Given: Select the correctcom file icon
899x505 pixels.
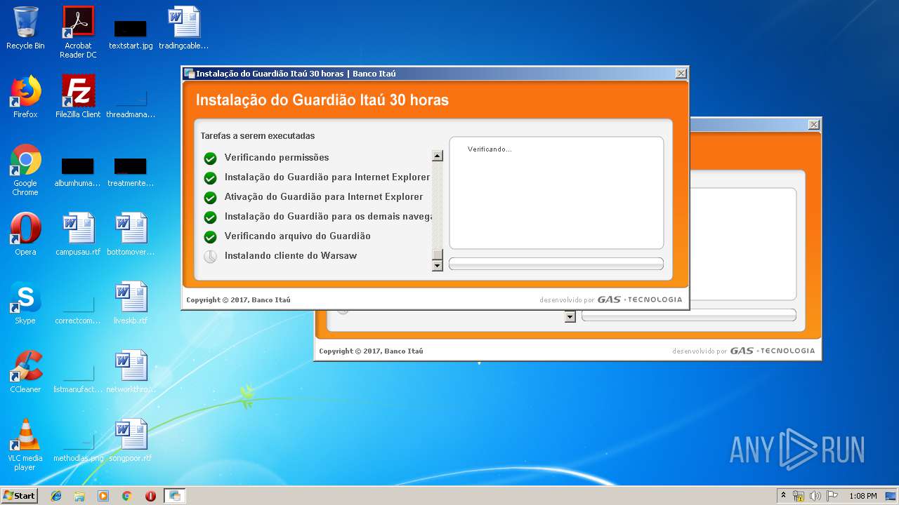Looking at the screenshot, I should point(78,310).
